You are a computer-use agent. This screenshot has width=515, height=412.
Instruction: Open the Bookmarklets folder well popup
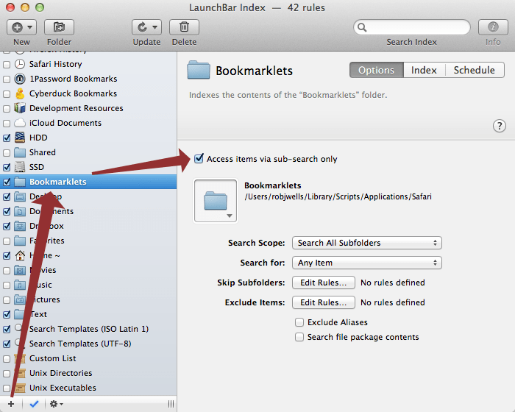pyautogui.click(x=216, y=201)
